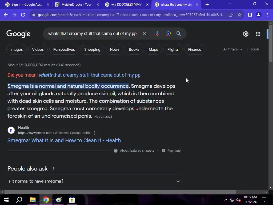
Task: Click the Google search text field
Action: click(92, 34)
